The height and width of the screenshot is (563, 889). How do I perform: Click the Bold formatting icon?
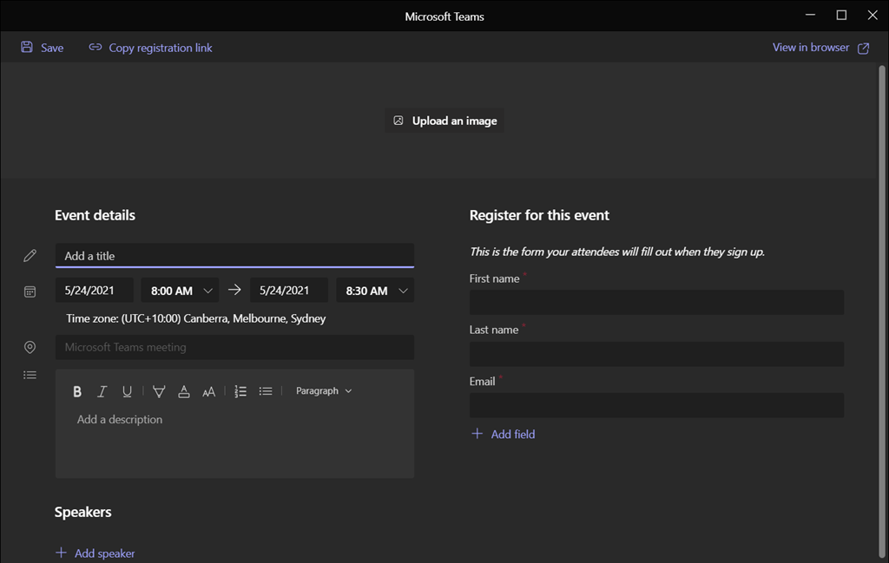point(77,391)
